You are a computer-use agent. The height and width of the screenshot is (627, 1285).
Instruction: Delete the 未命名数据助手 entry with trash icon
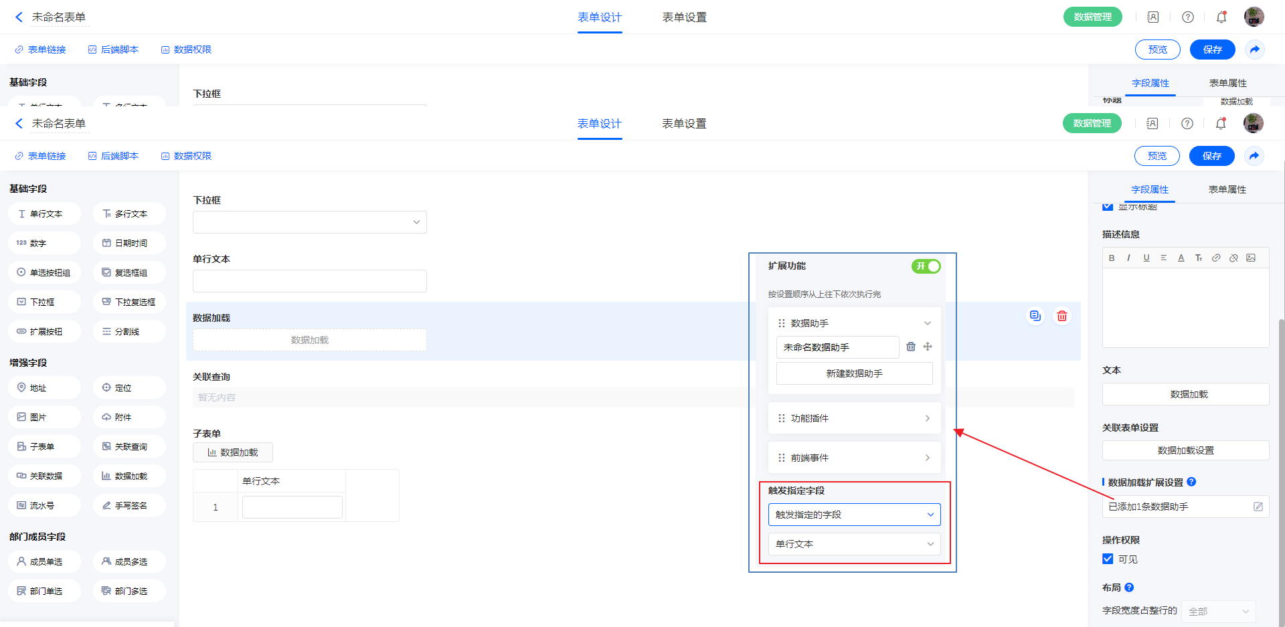(x=910, y=347)
